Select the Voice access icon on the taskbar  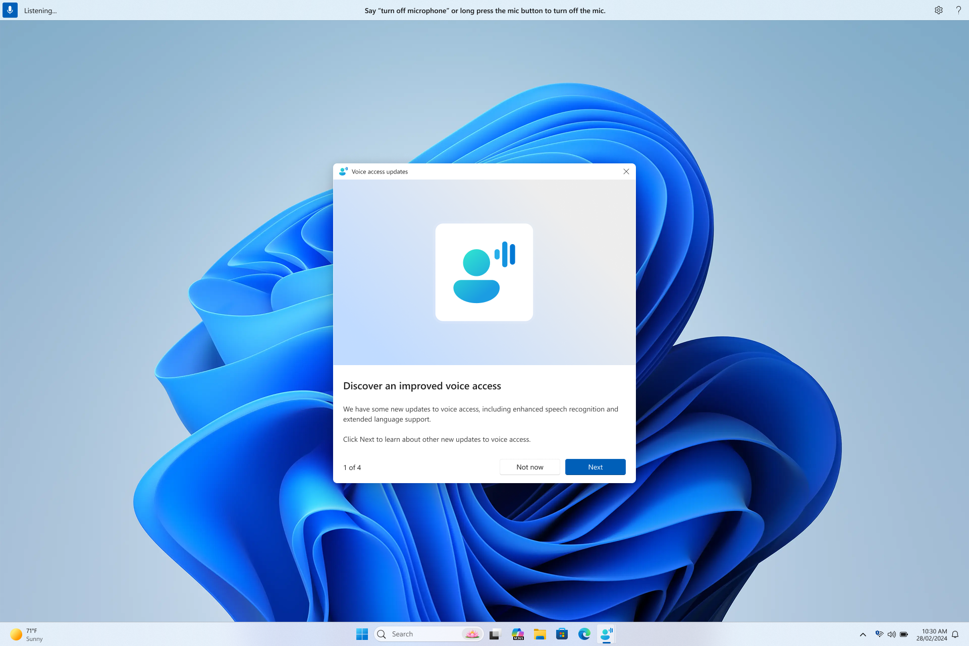(606, 634)
